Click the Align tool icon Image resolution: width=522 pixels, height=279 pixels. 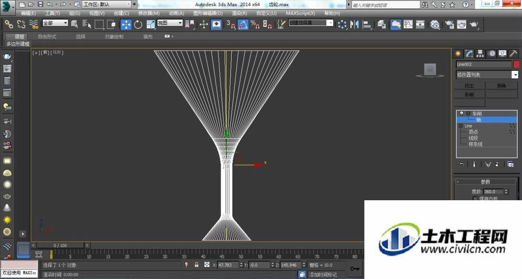point(366,25)
